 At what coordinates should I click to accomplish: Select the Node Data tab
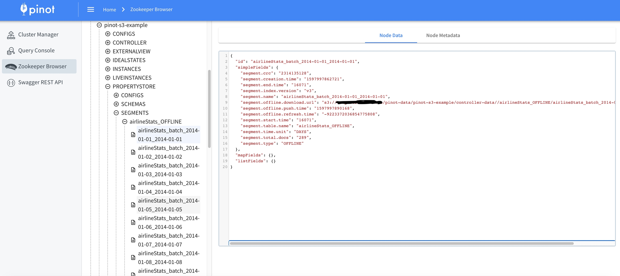tap(391, 35)
